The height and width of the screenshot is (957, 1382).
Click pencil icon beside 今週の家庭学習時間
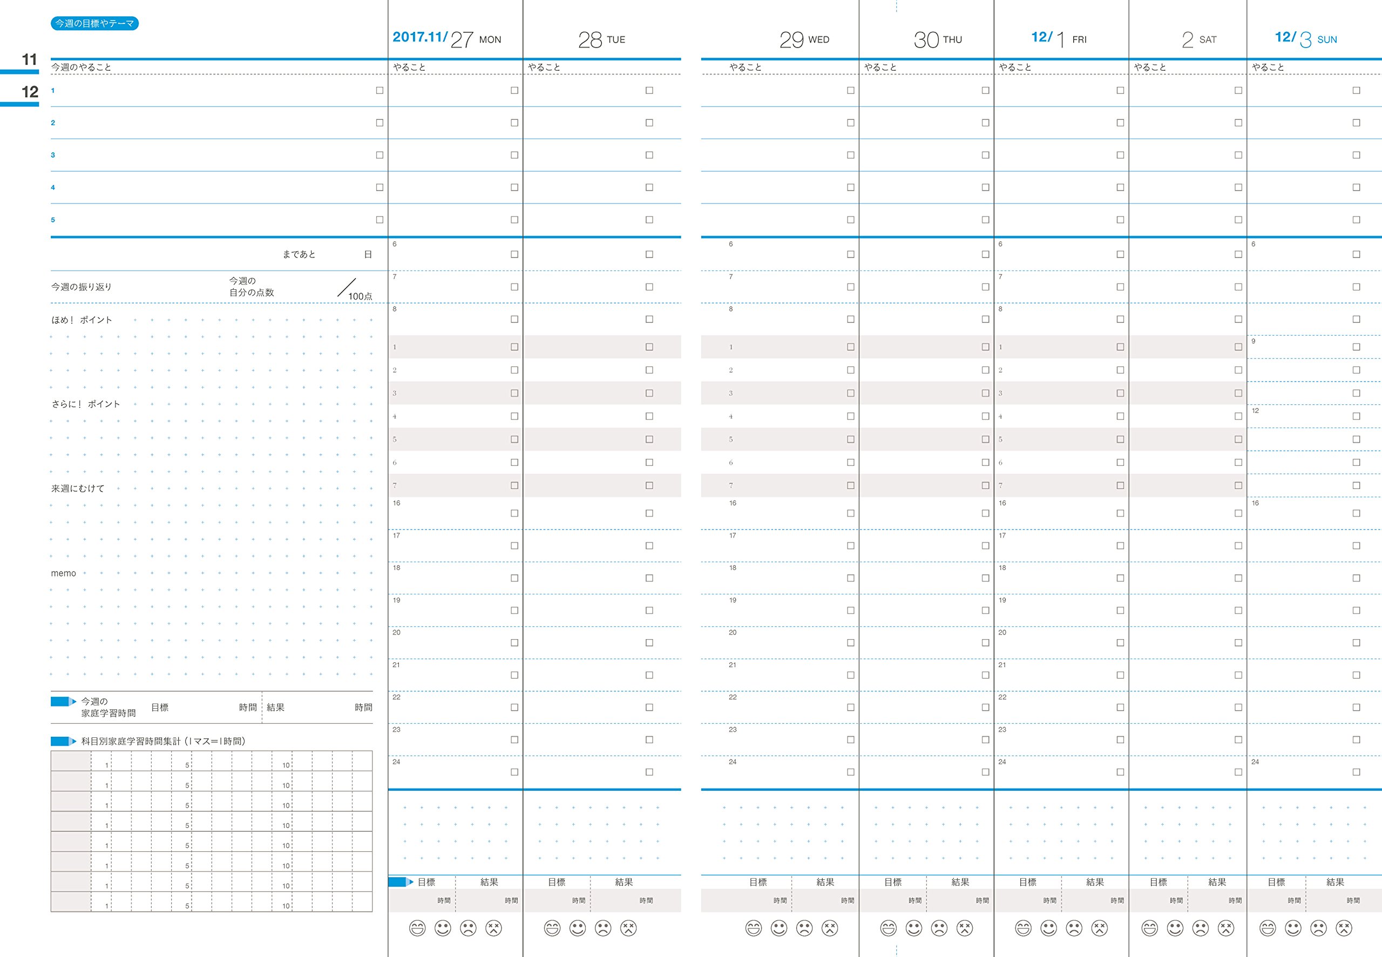(64, 702)
